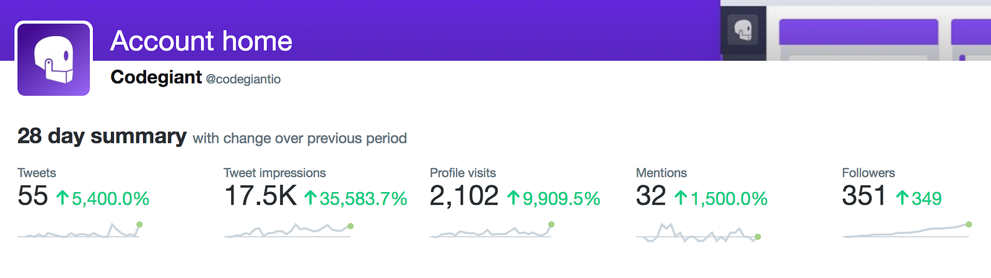The height and width of the screenshot is (278, 991).
Task: Click the green arrow next to Mentions 1,500.0%
Action: click(681, 198)
